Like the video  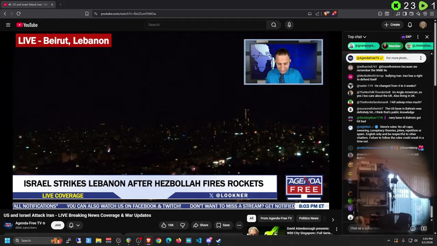[167, 225]
